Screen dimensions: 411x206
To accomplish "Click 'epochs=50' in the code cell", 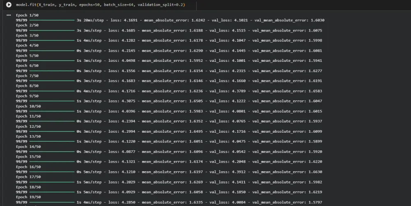I will [x=89, y=5].
